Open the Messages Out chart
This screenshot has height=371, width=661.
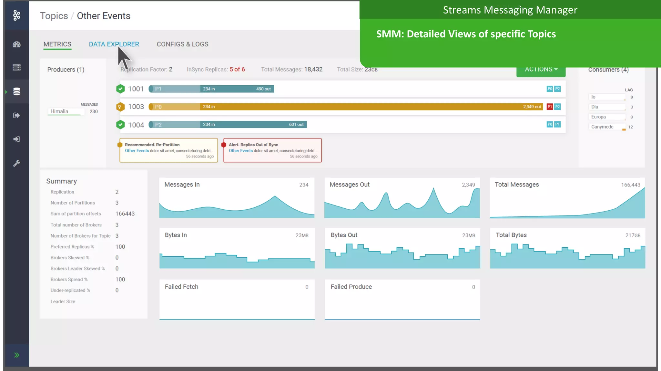402,198
